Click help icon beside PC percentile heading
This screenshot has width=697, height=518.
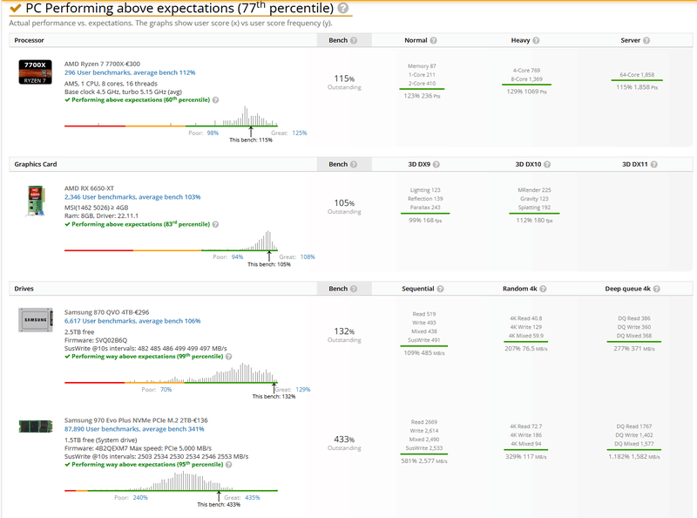[342, 8]
